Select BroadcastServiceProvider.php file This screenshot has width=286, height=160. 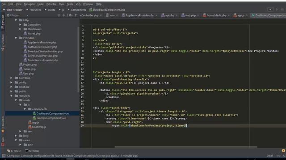tap(43, 52)
